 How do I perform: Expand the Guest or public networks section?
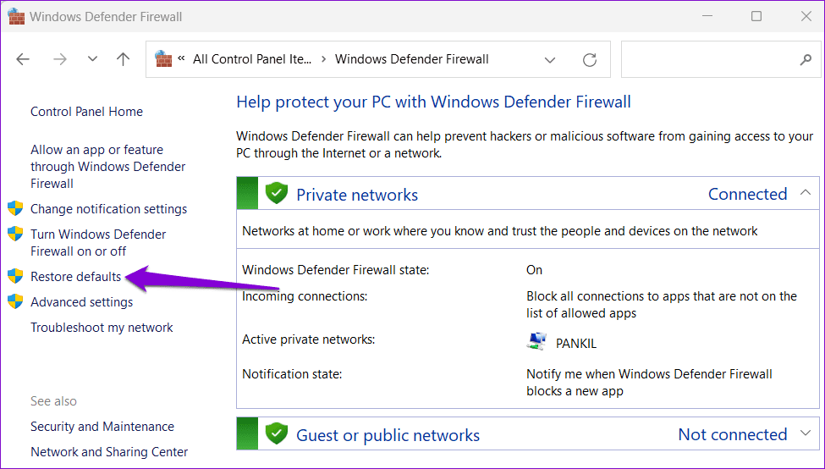(805, 434)
